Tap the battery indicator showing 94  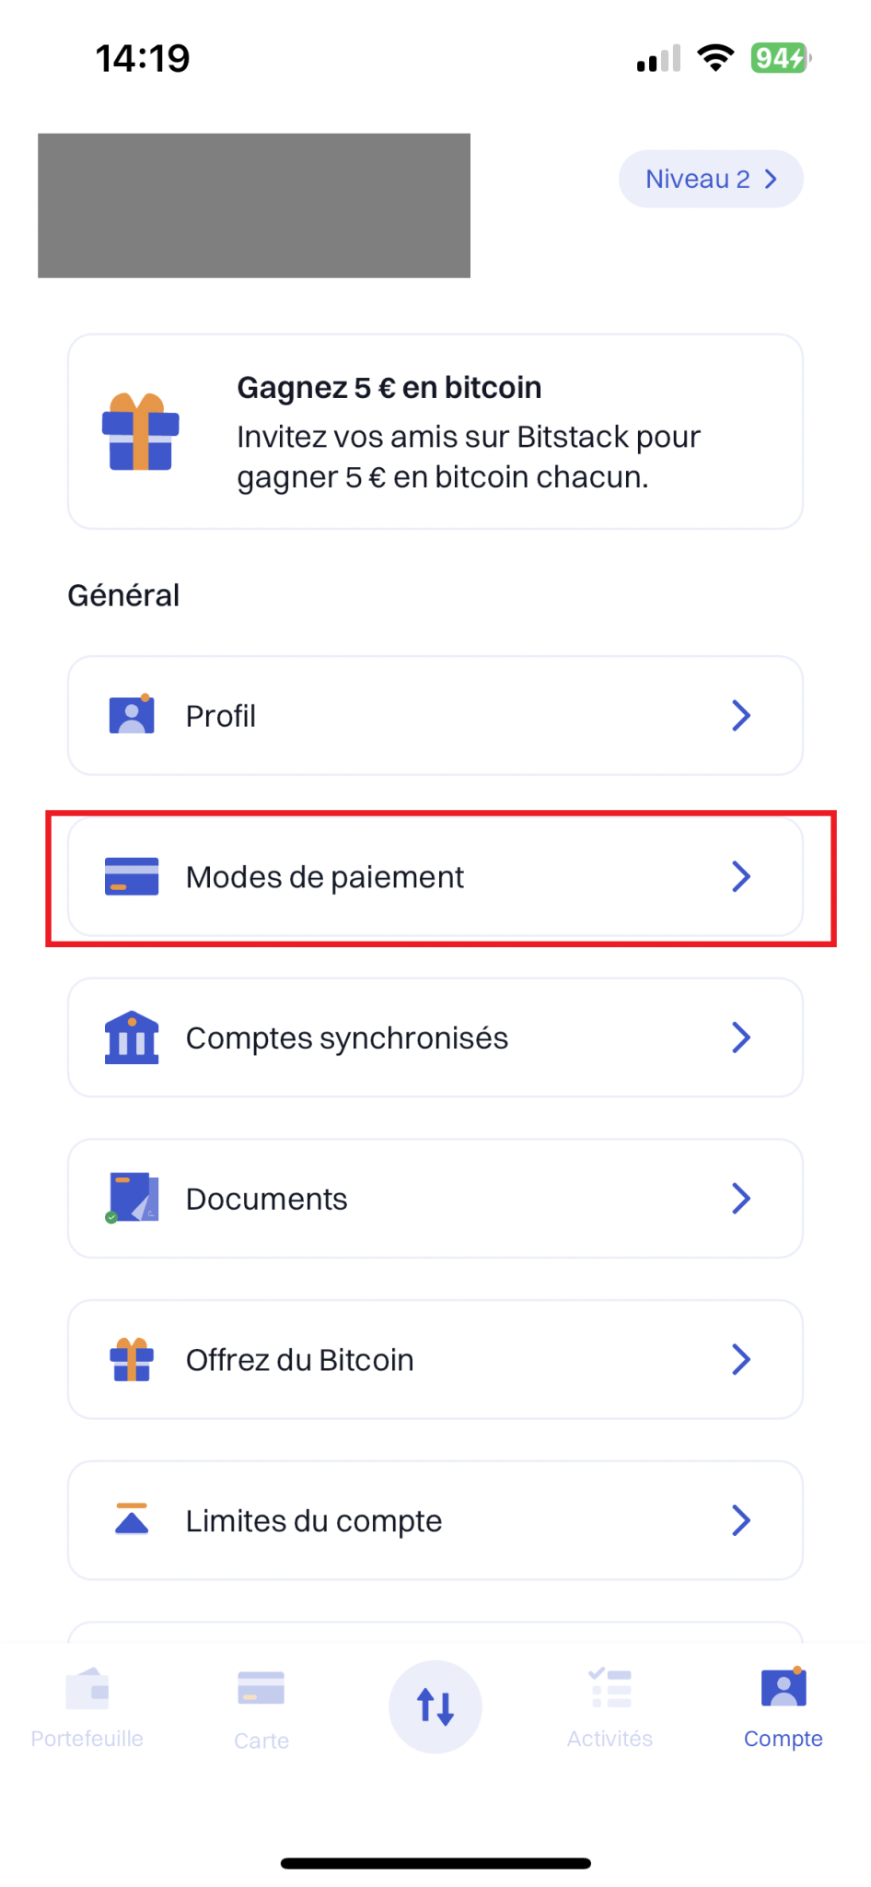[x=778, y=57]
